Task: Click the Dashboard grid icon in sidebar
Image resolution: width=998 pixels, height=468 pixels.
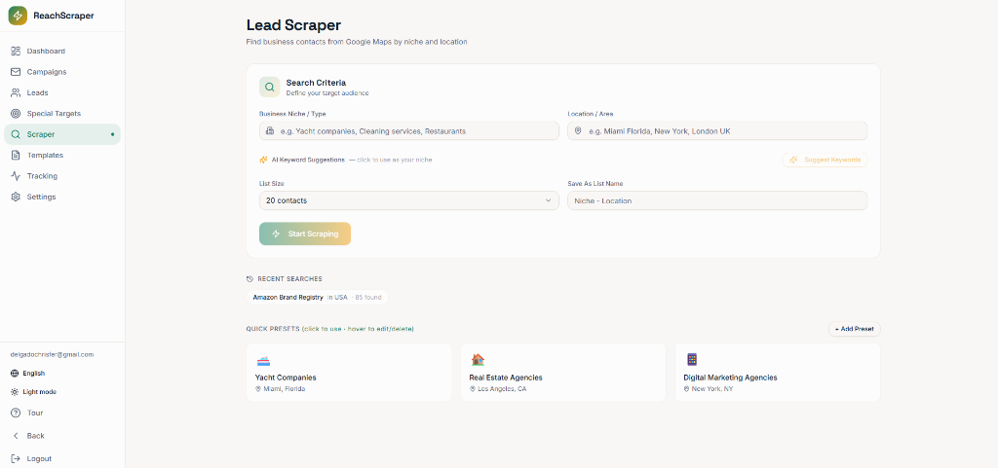Action: point(16,51)
